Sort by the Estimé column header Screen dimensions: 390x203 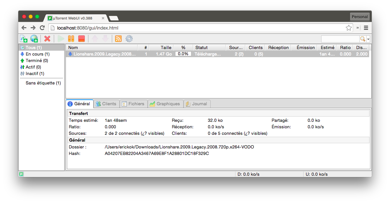click(x=327, y=48)
